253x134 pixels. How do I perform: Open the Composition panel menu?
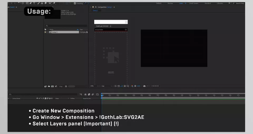114,7
